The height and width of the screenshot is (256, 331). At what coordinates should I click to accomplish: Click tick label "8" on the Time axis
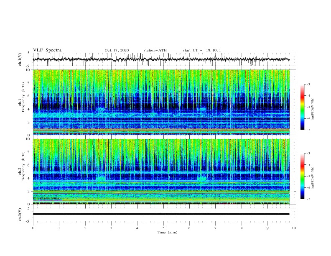(242, 228)
